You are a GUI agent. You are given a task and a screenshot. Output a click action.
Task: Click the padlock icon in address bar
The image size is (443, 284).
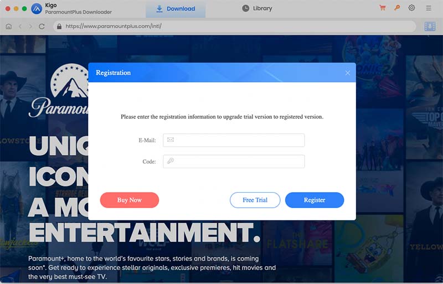pos(59,26)
